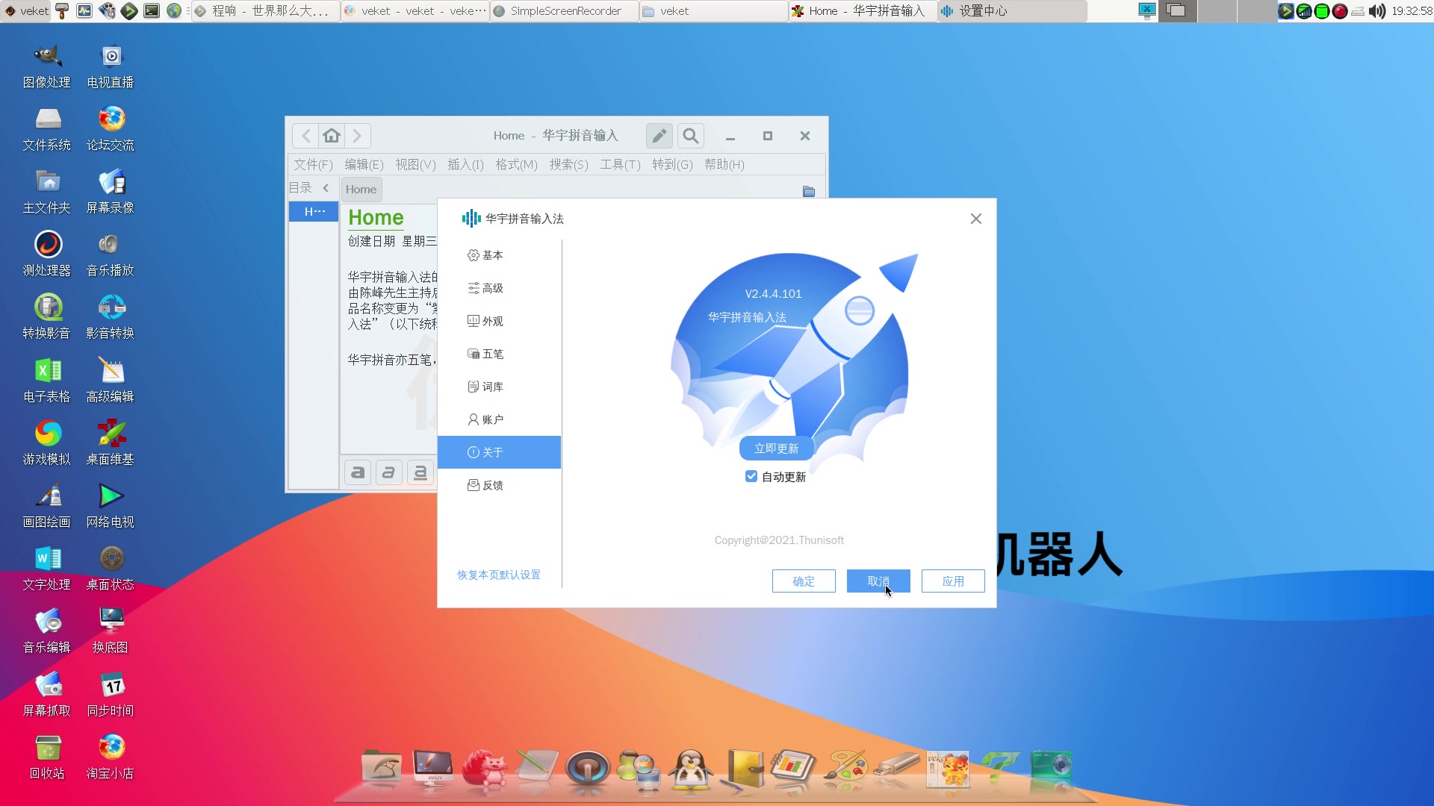Click the 应用 button
This screenshot has width=1434, height=806.
click(953, 581)
